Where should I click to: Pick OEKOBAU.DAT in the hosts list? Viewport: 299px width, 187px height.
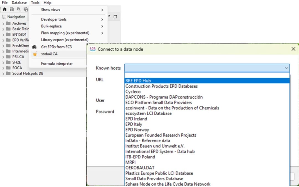tap(140, 168)
